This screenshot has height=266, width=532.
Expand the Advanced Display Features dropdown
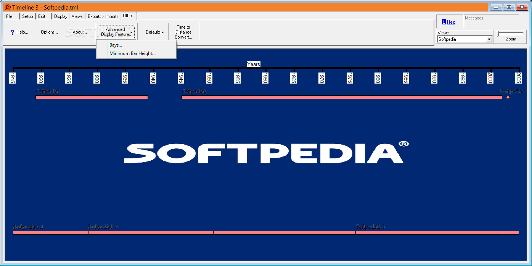pyautogui.click(x=116, y=32)
